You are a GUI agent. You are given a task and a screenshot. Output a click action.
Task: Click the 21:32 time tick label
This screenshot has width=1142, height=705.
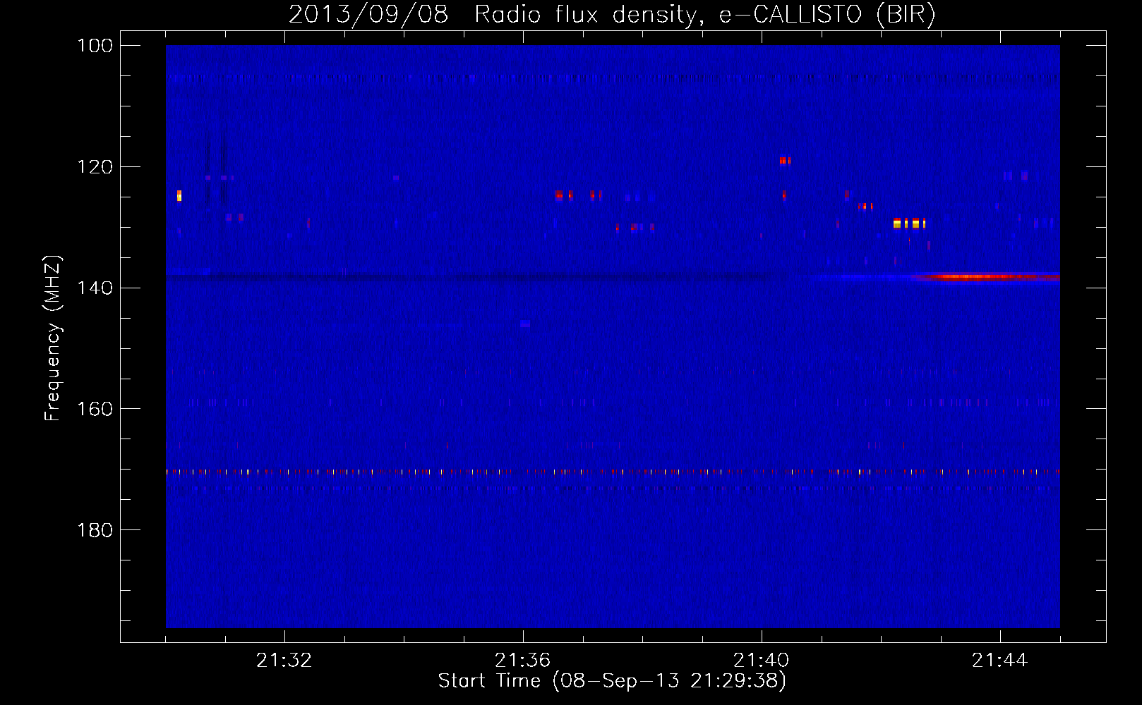click(284, 661)
